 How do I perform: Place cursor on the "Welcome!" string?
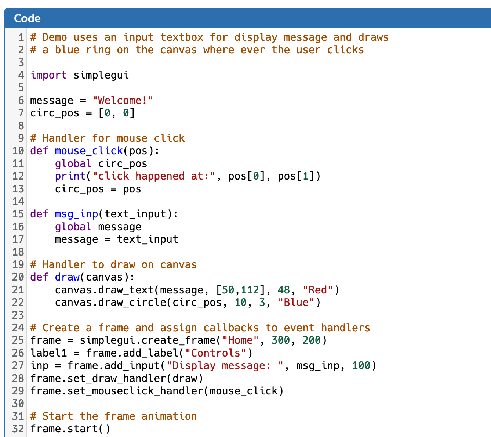pos(123,100)
